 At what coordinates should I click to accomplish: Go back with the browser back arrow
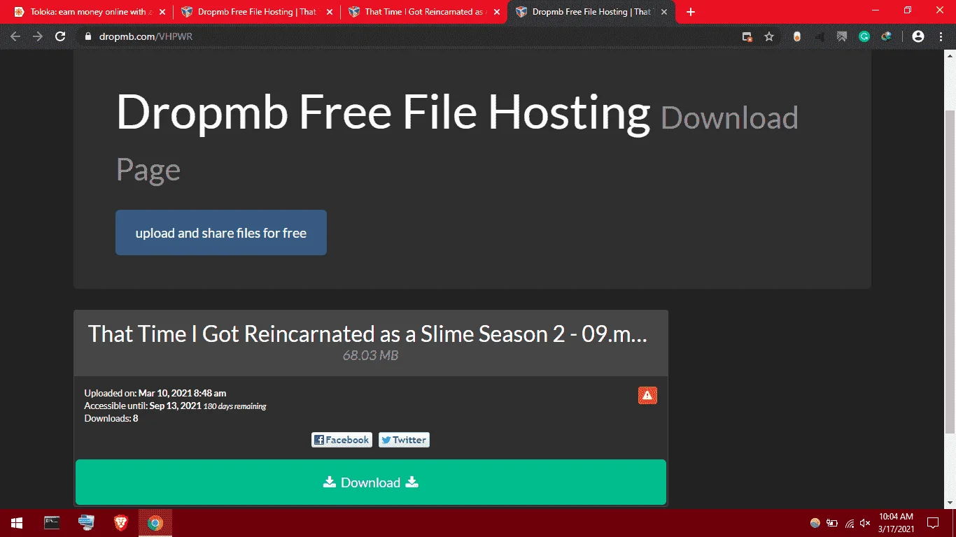coord(15,36)
